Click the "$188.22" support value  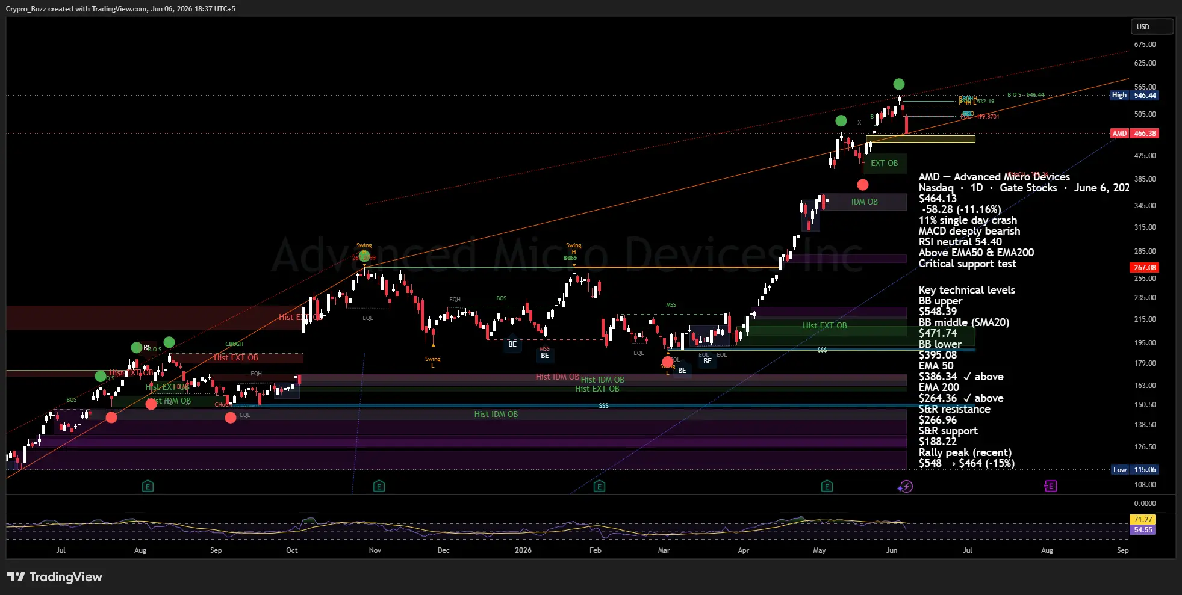938,442
